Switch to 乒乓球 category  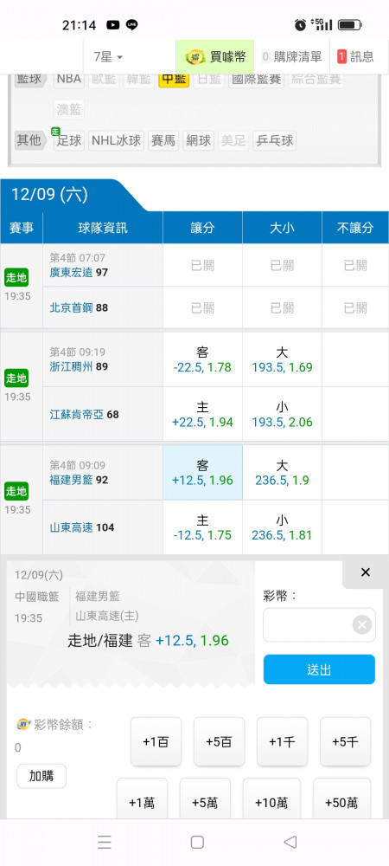click(x=274, y=140)
